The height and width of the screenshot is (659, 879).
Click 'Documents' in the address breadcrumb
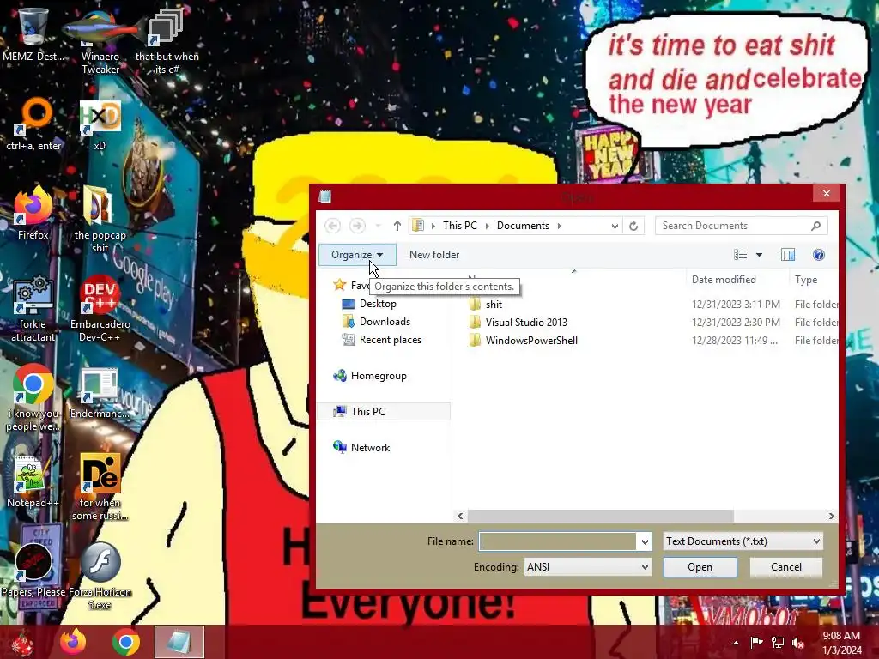click(x=523, y=226)
